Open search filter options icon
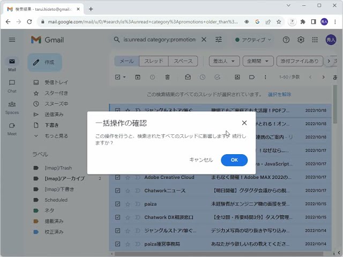Image resolution: width=343 pixels, height=257 pixels. [219, 40]
